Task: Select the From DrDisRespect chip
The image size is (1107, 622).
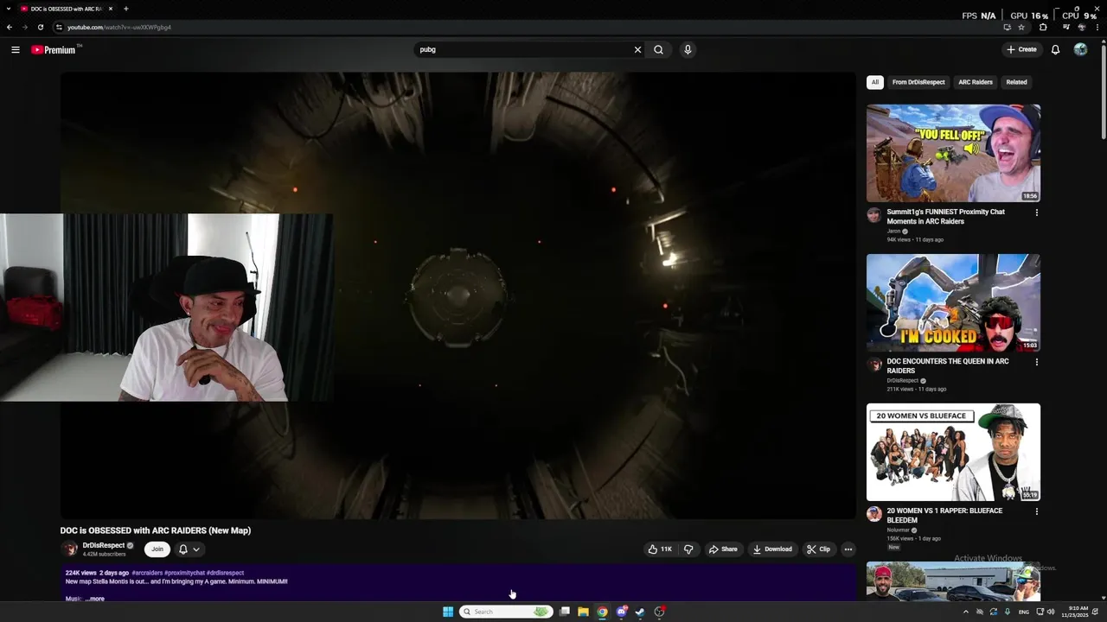Action: (918, 82)
